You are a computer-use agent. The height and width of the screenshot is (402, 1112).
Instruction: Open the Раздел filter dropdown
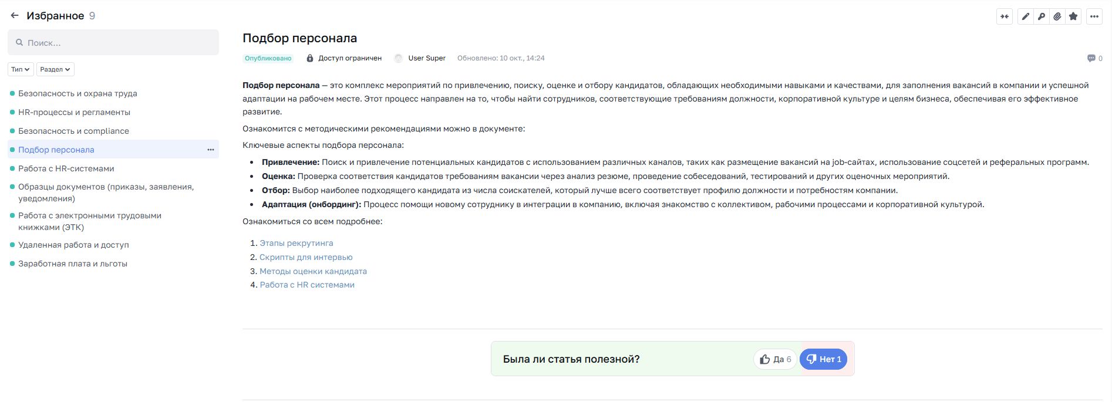(x=55, y=69)
